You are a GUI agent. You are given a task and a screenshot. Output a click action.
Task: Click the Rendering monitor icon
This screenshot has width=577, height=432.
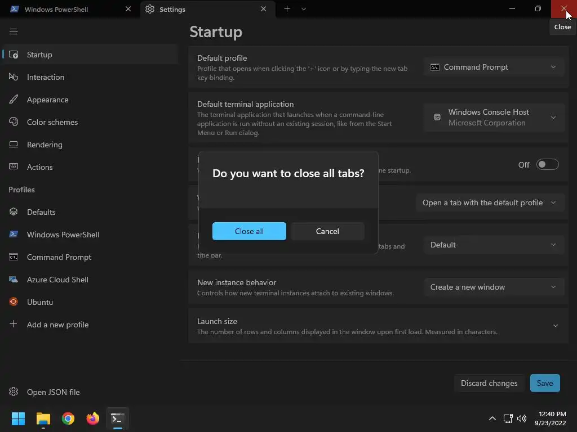pos(14,145)
